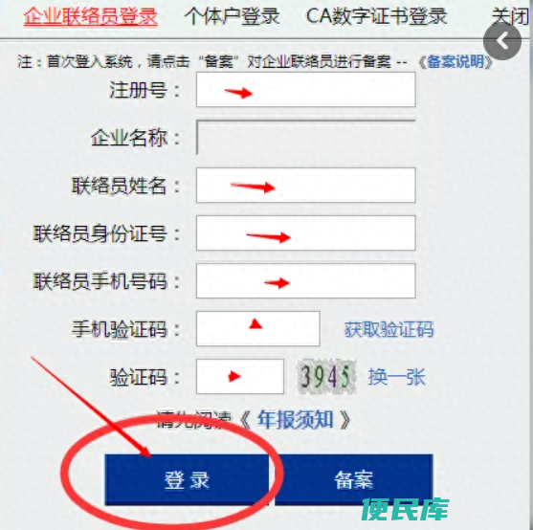
Task: Select the CA数字证书登录 tab
Action: pyautogui.click(x=376, y=16)
